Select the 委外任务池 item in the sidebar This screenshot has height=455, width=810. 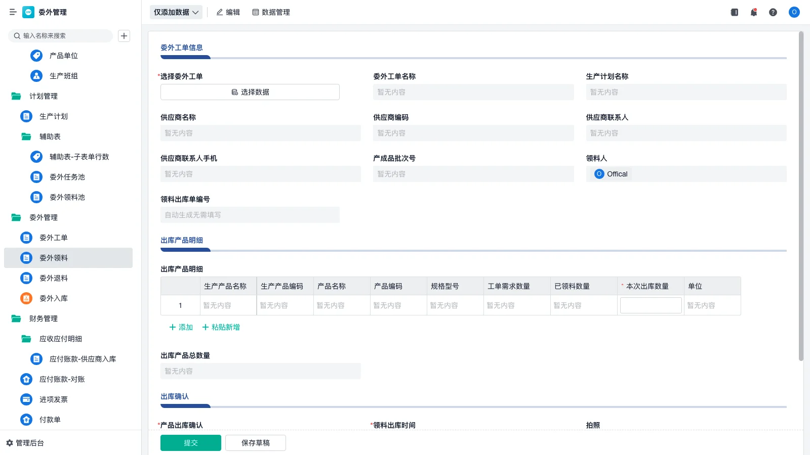pyautogui.click(x=68, y=177)
